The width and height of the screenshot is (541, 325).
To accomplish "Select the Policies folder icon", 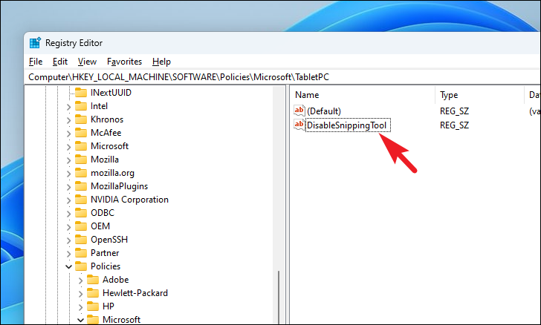I will pos(81,266).
